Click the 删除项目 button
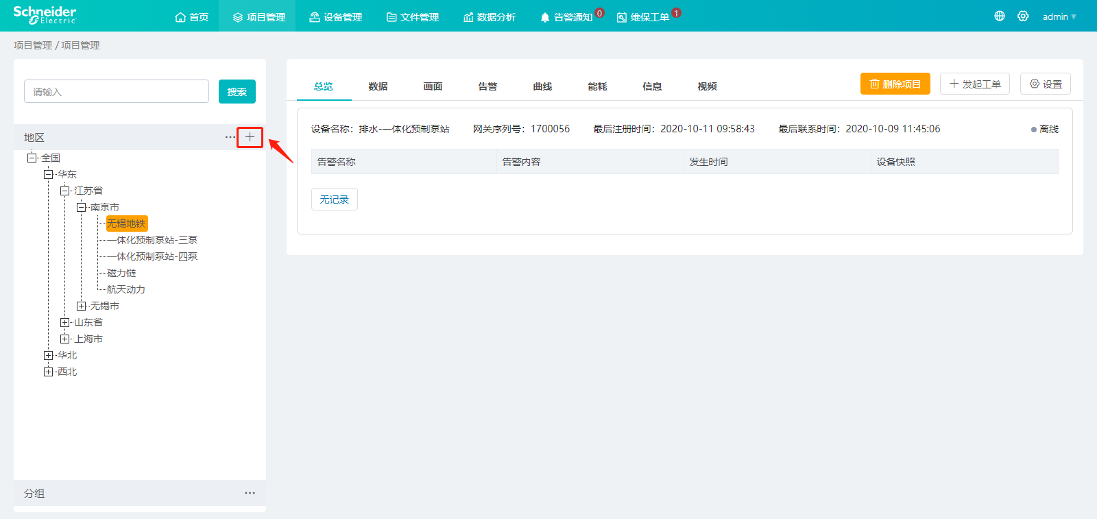Screen dimensions: 1097x519 click(895, 84)
